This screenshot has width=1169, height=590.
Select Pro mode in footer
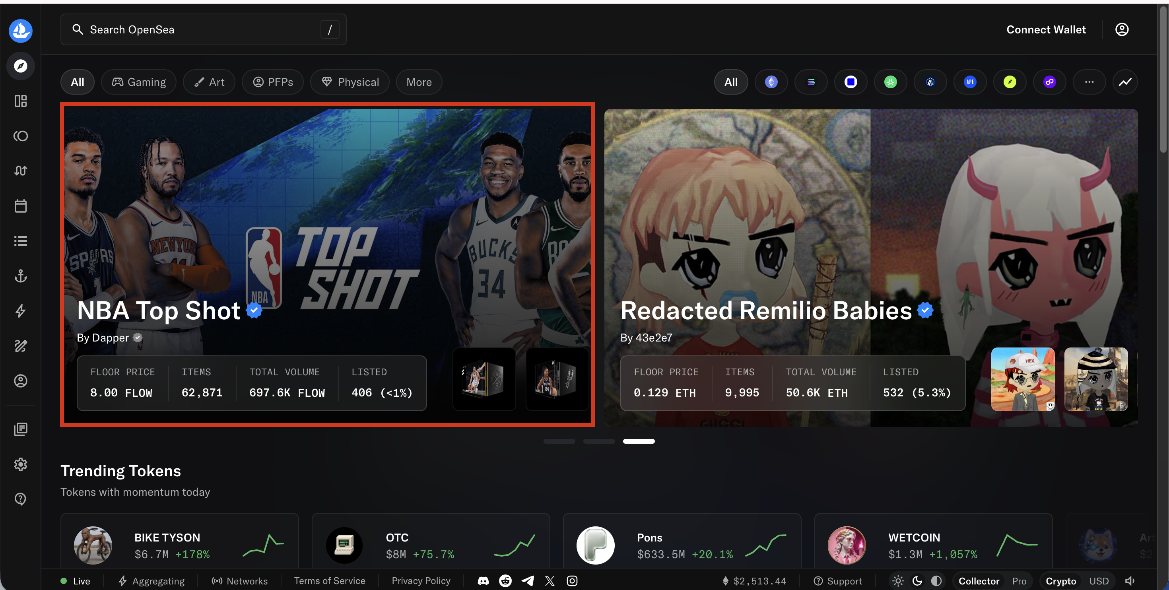click(1019, 581)
